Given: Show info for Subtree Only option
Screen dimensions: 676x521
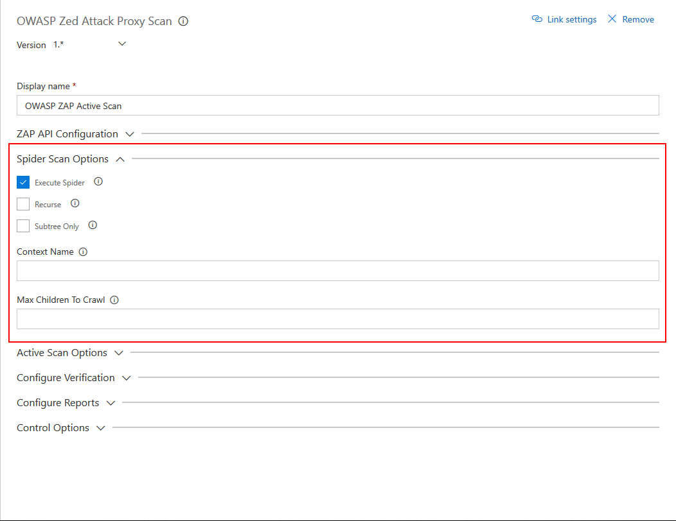Looking at the screenshot, I should pos(93,225).
